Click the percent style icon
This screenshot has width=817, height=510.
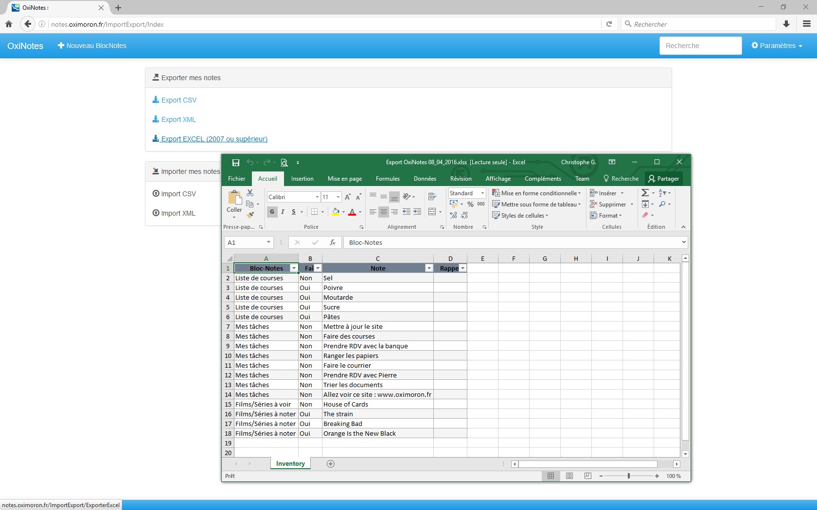point(470,204)
